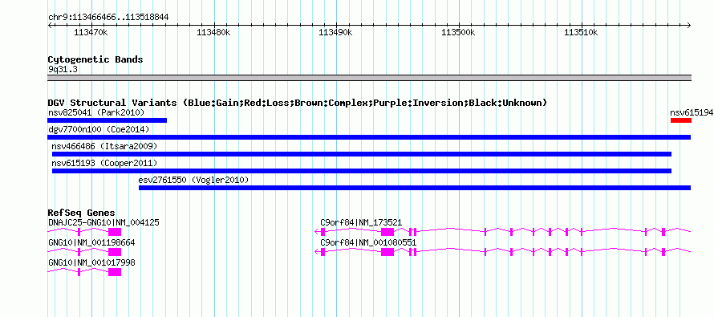The width and height of the screenshot is (714, 317).
Task: Open the DNAJC25-GNG10|NM_004125 gene label
Action: pyautogui.click(x=103, y=222)
